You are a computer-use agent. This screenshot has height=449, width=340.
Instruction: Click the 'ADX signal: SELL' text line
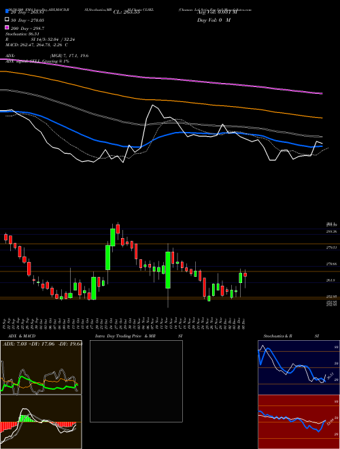coord(37,61)
